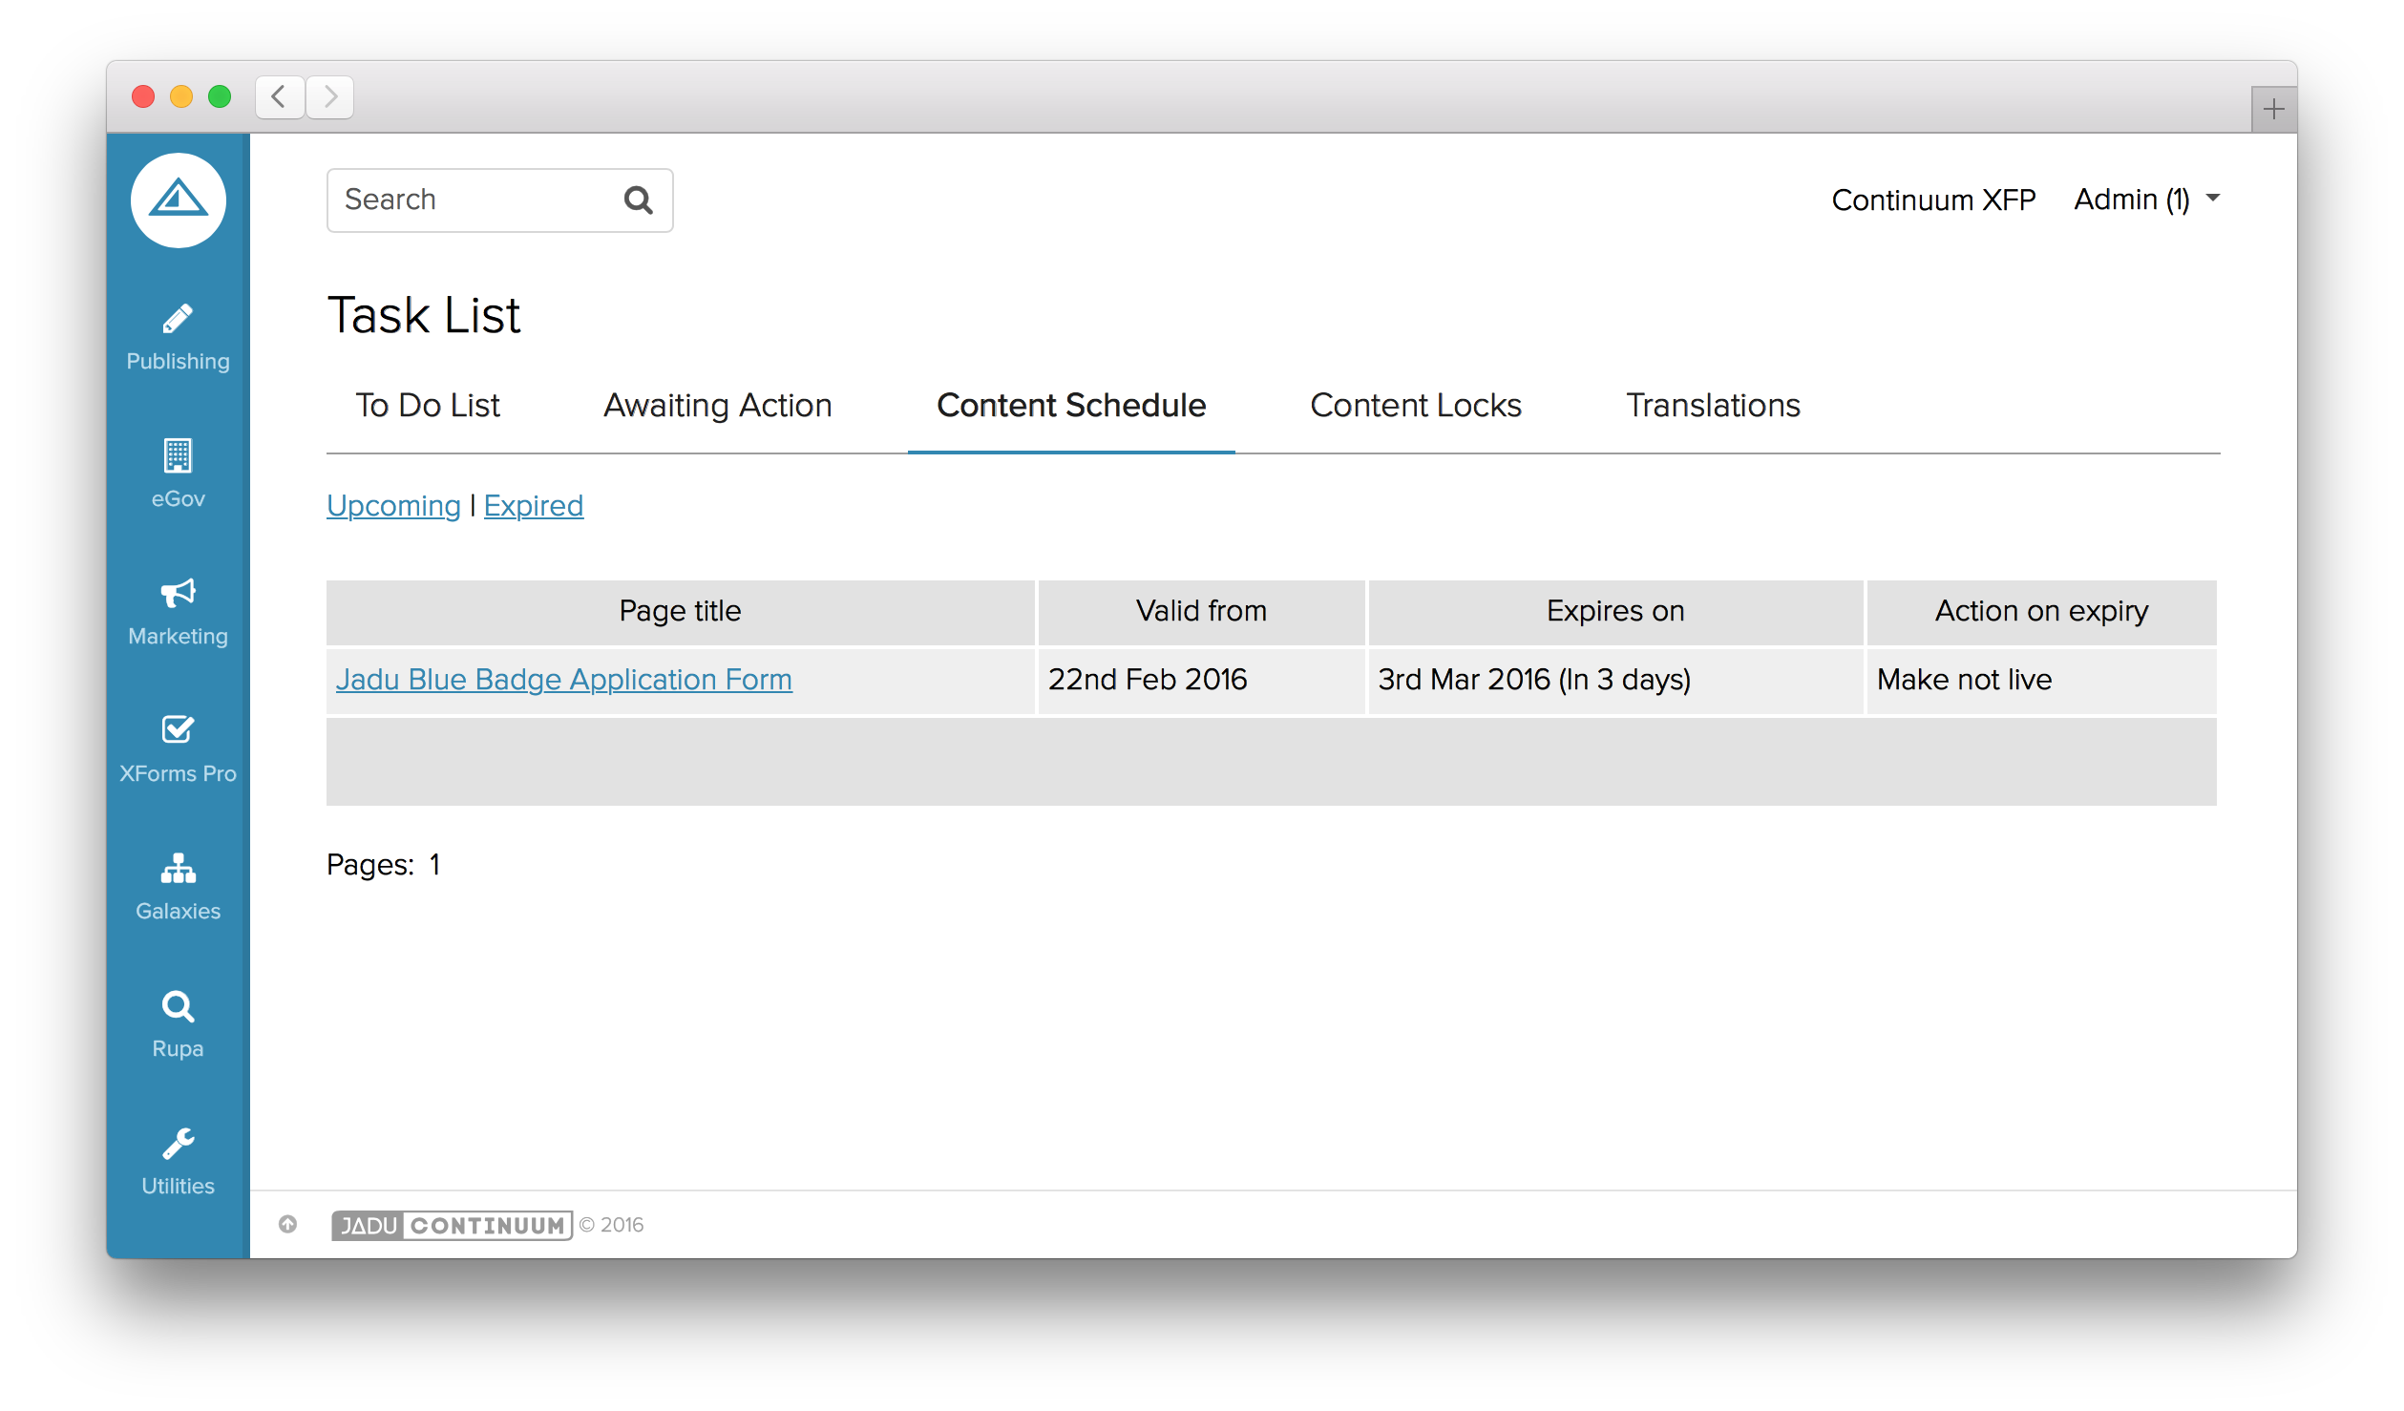Open the eGov building icon
The height and width of the screenshot is (1411, 2404).
coord(179,456)
